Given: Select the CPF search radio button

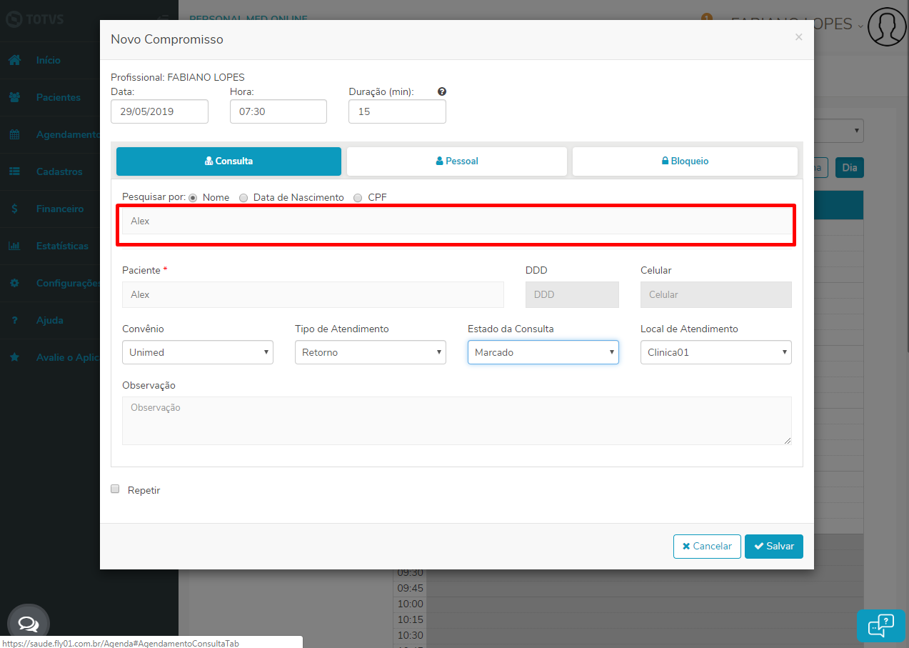Looking at the screenshot, I should [358, 198].
